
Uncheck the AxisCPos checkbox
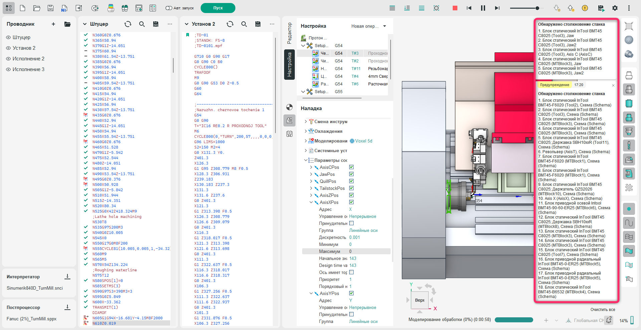click(351, 167)
